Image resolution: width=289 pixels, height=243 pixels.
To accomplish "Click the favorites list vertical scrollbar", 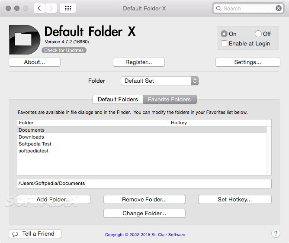I will pyautogui.click(x=269, y=150).
